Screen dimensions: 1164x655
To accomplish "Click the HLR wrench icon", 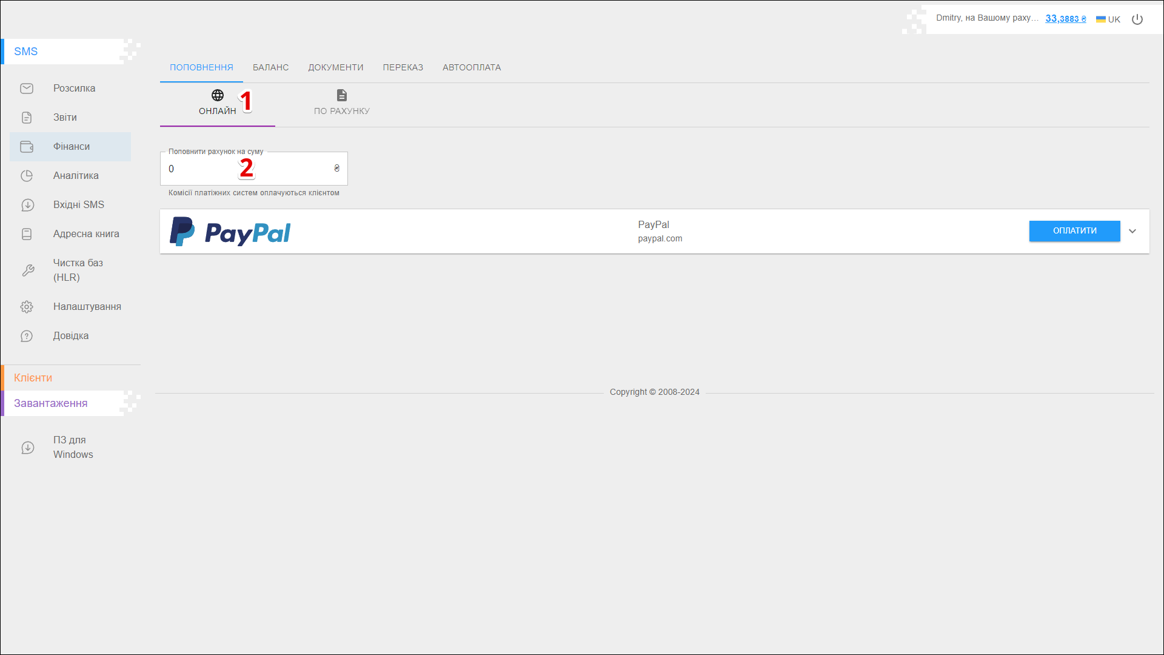I will [28, 270].
